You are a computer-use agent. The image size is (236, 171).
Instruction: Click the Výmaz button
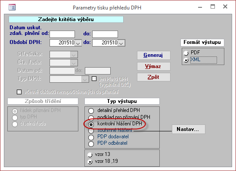[153, 66]
